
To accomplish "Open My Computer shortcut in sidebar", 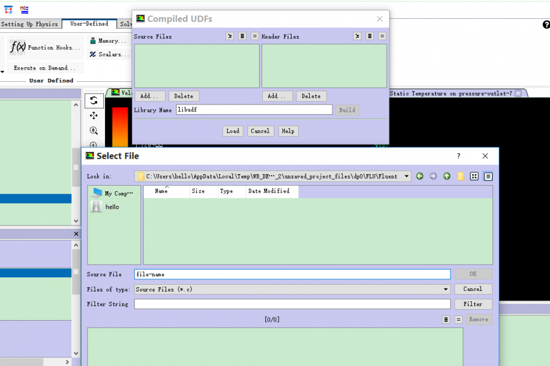I will pyautogui.click(x=112, y=193).
